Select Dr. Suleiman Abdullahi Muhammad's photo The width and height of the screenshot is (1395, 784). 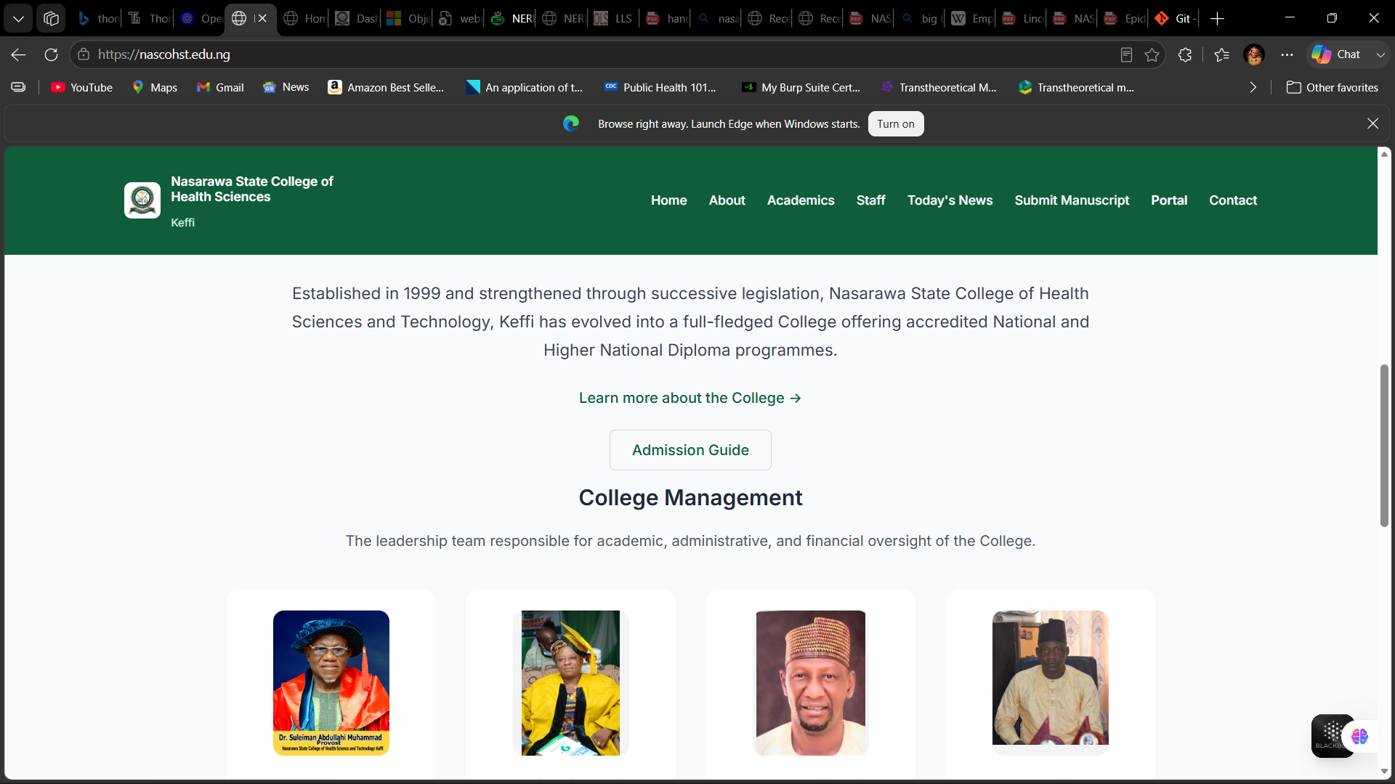(331, 683)
